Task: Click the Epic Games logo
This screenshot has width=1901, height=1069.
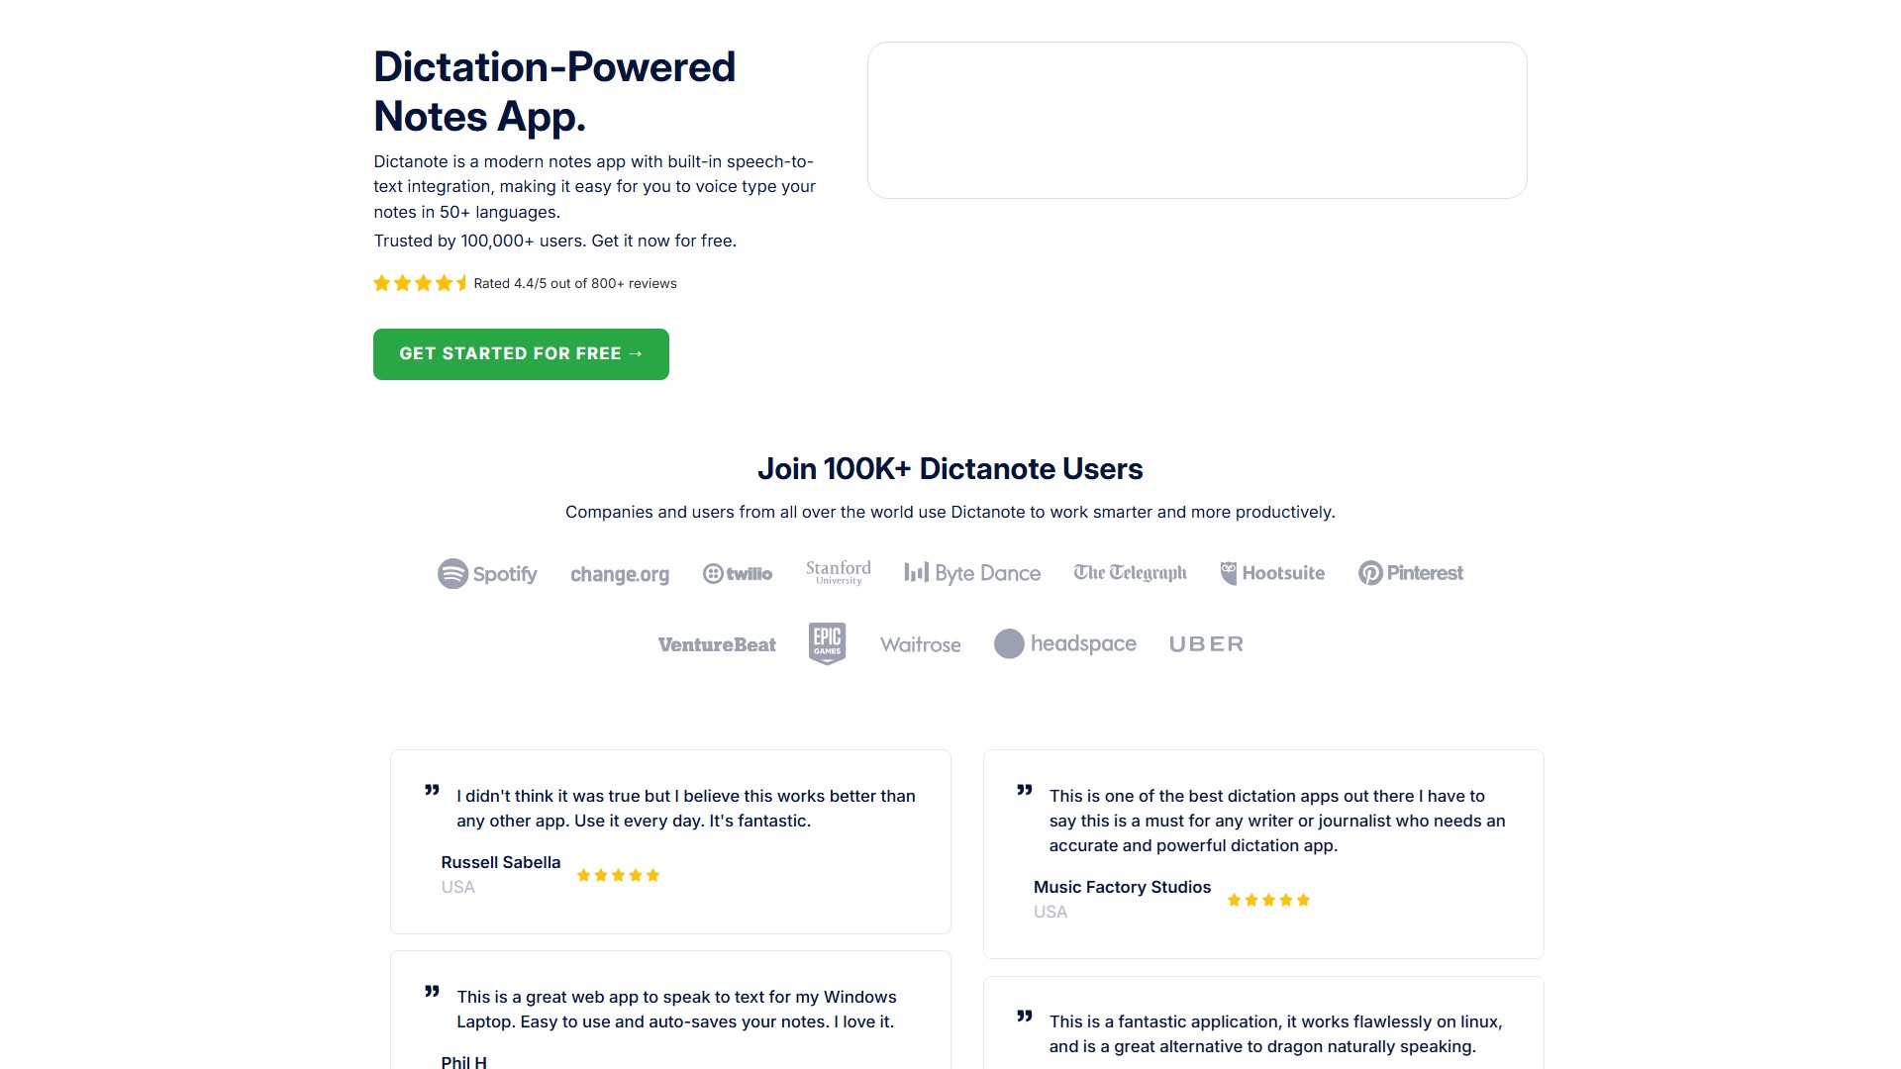Action: 827,643
